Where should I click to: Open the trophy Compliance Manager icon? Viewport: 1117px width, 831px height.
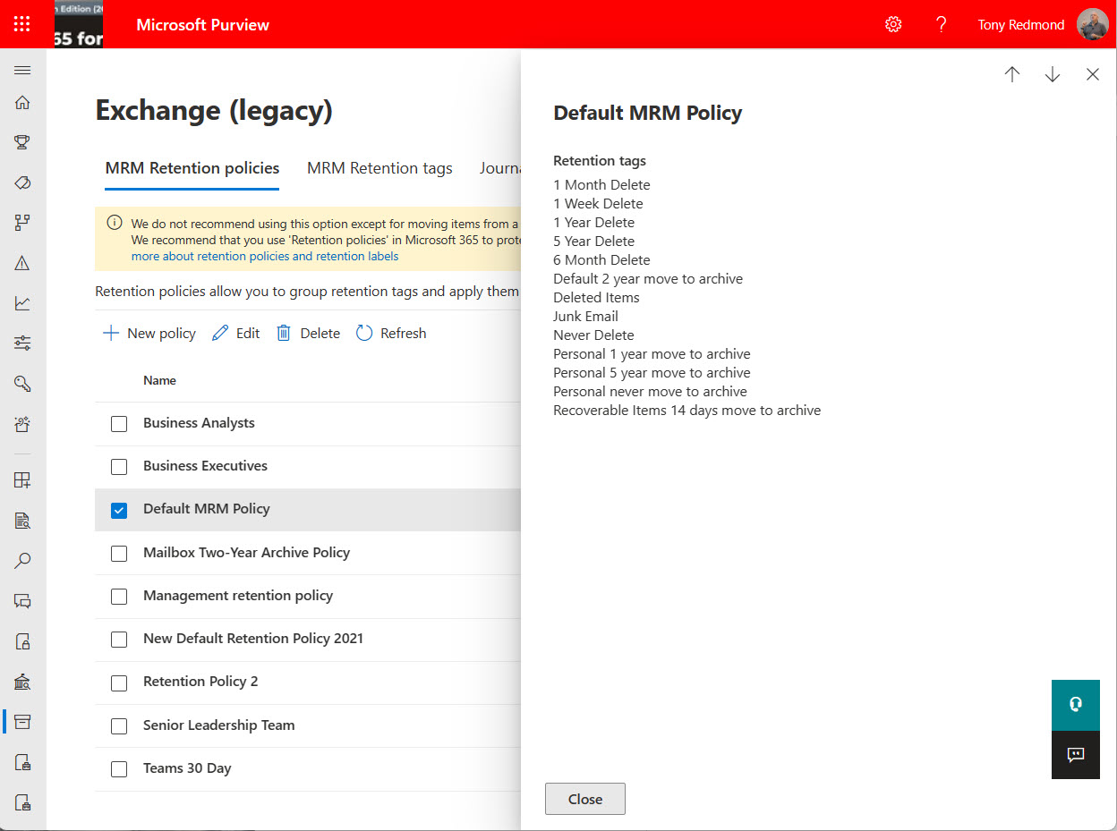point(22,142)
